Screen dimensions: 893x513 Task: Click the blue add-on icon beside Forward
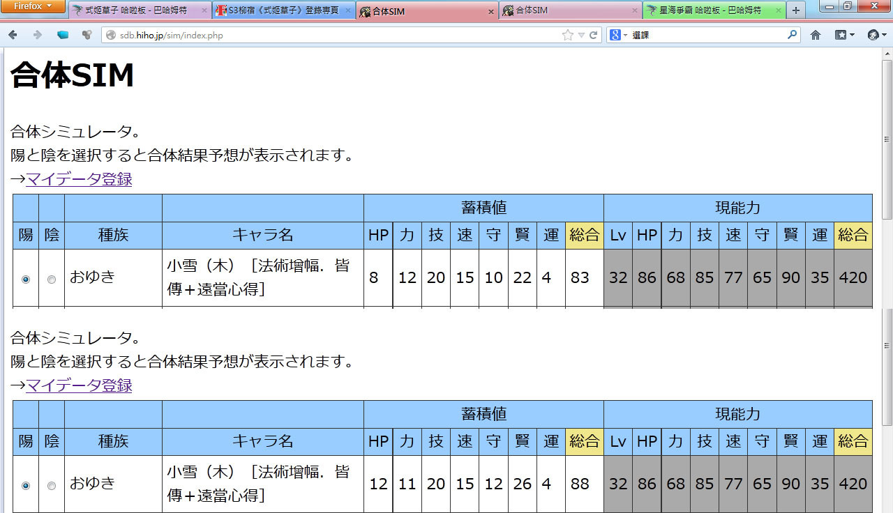tap(63, 35)
